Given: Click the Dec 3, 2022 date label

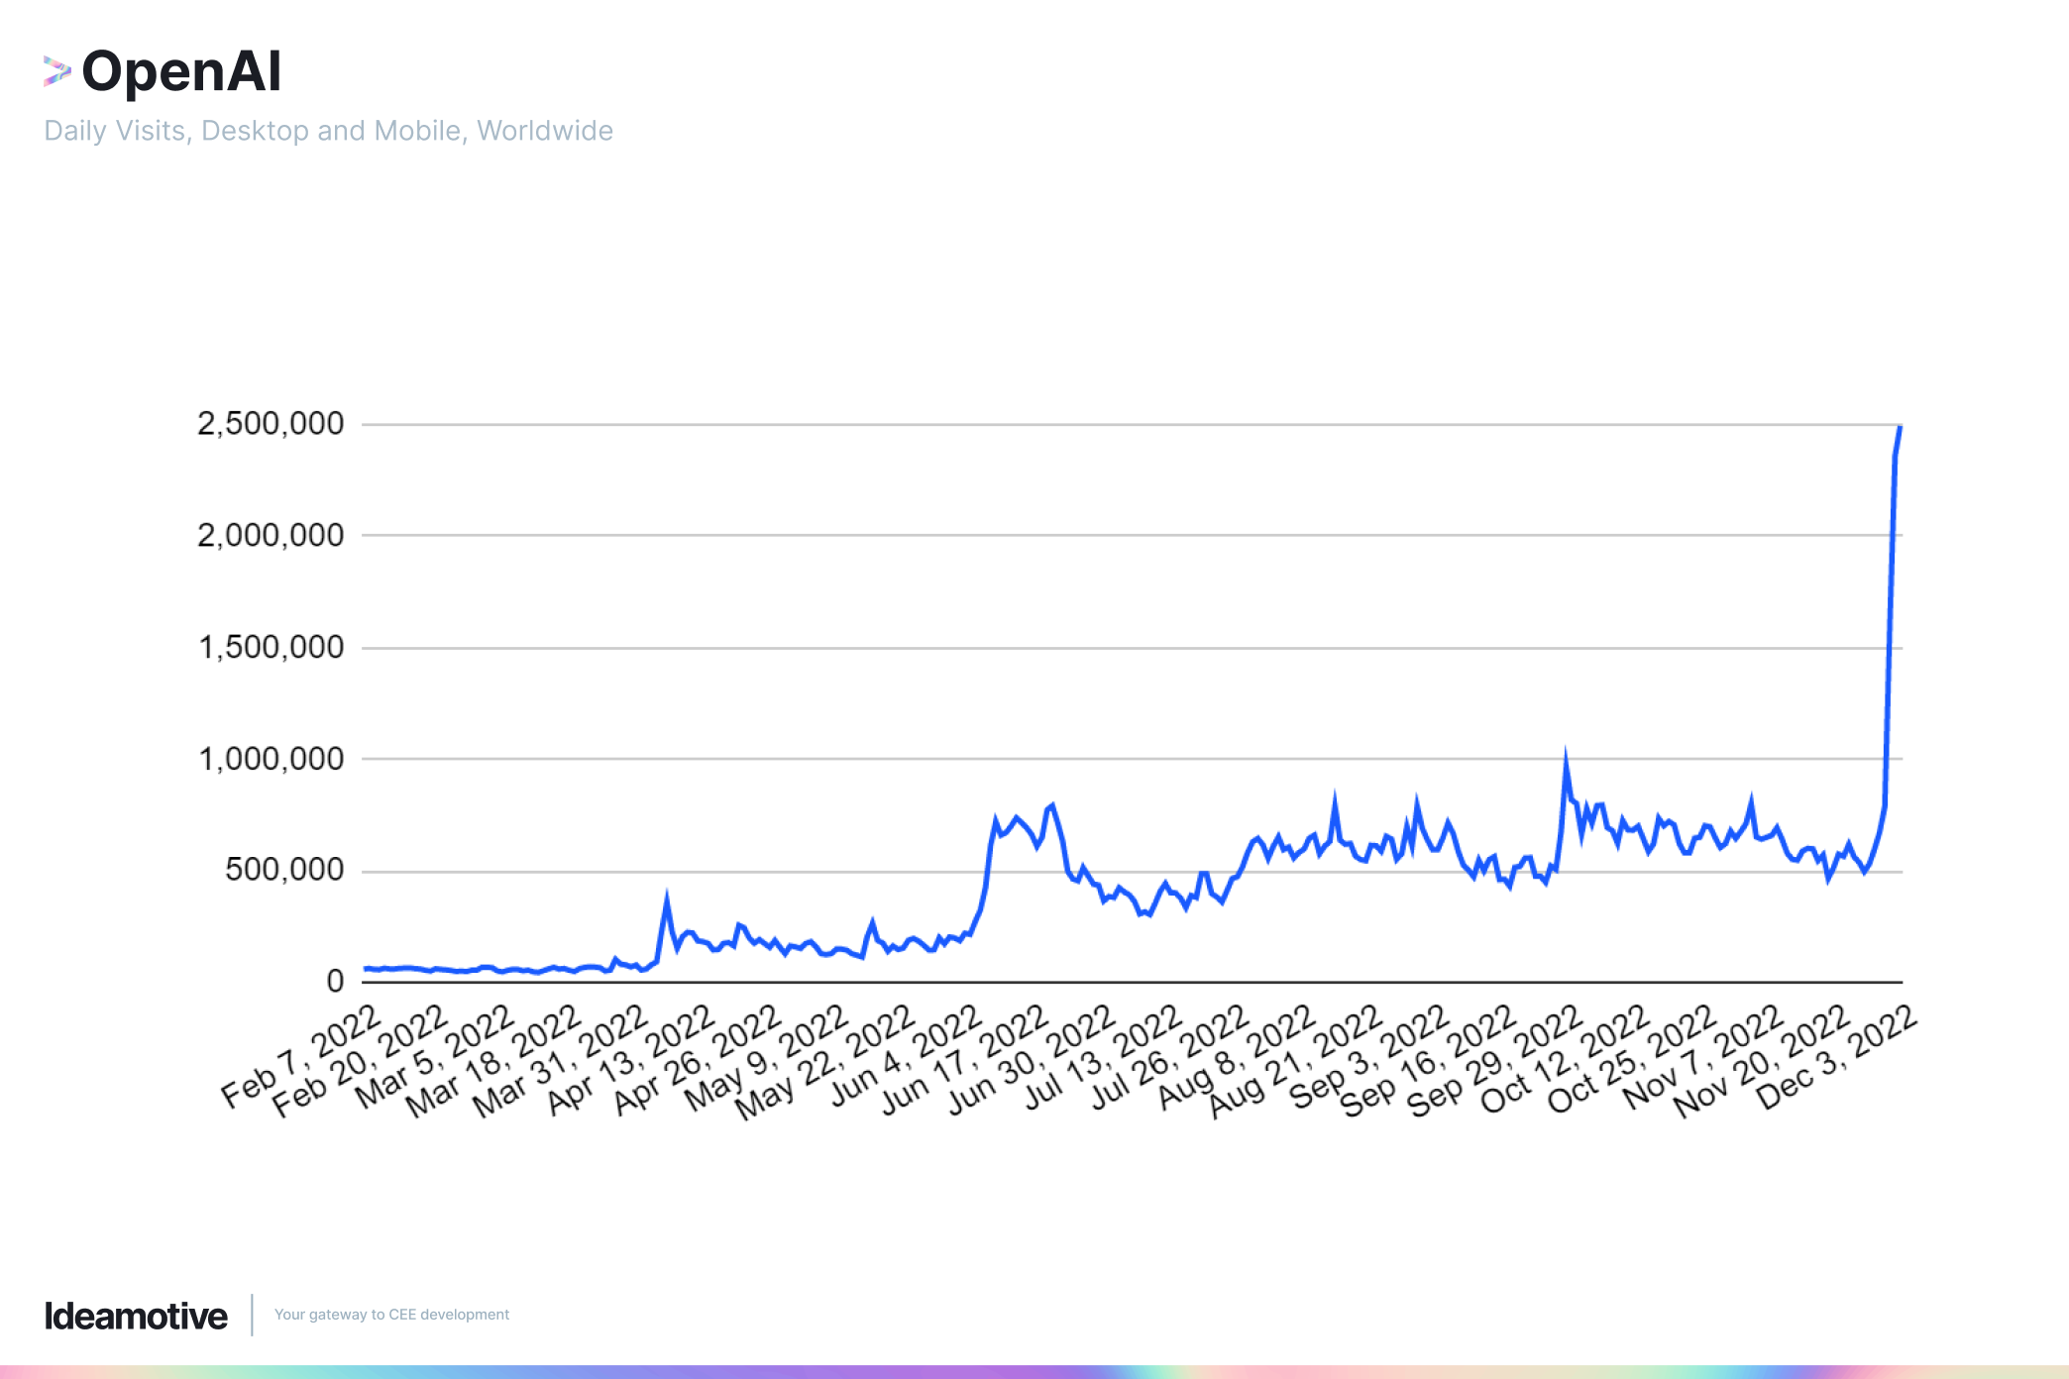Looking at the screenshot, I should (1836, 1056).
